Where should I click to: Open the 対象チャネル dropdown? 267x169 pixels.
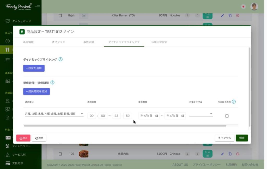(x=201, y=114)
